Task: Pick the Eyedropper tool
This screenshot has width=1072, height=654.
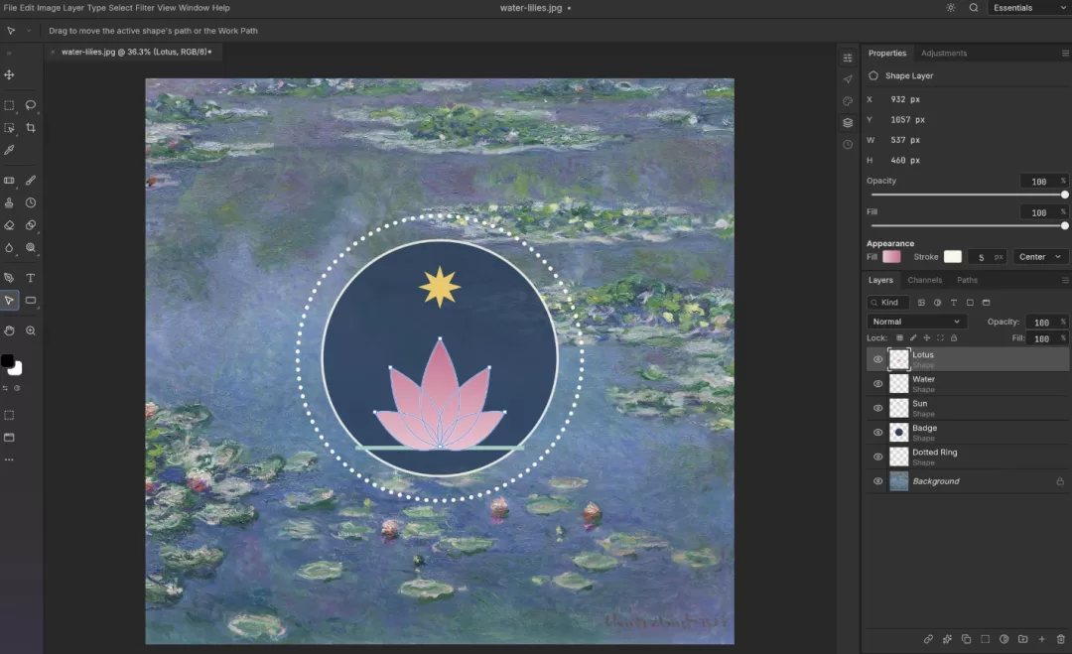Action: [9, 150]
